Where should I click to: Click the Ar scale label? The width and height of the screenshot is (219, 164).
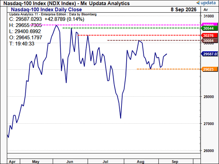(206, 9)
